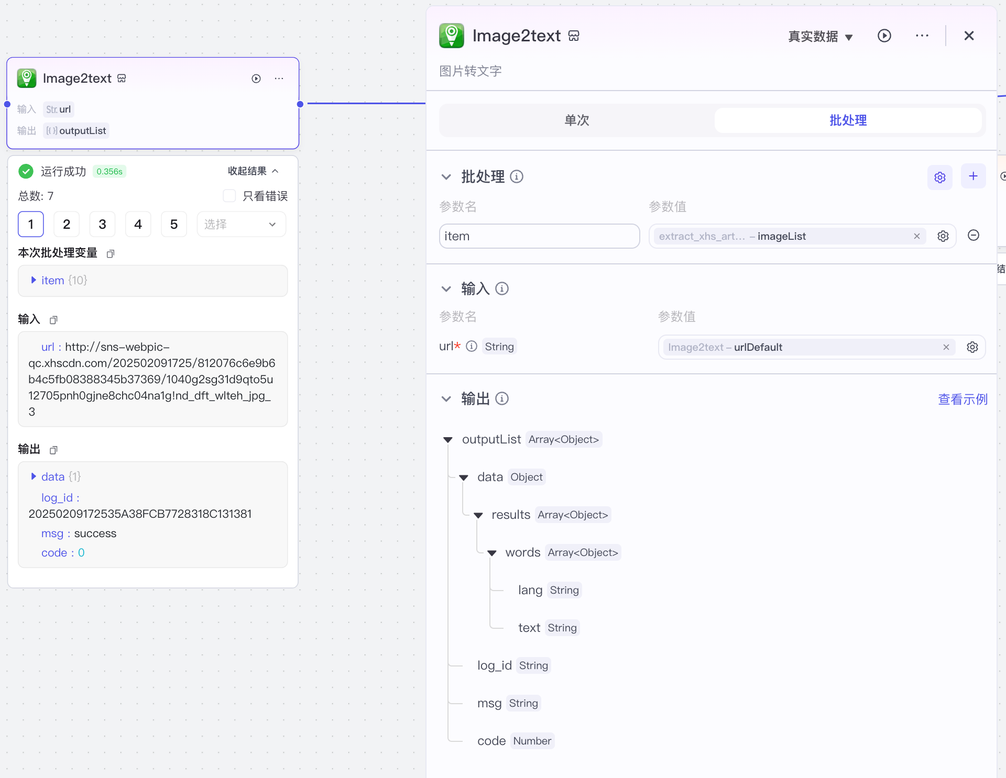The image size is (1006, 778).
Task: Collapse the outputList tree node
Action: click(x=448, y=440)
